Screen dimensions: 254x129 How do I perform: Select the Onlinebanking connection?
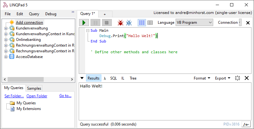(28, 40)
